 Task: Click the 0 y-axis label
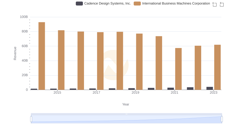click(27, 90)
